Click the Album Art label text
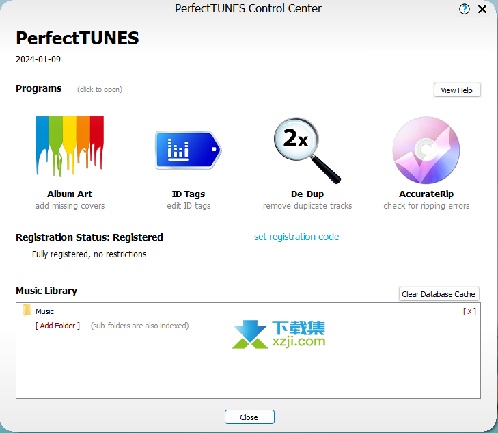 (70, 194)
